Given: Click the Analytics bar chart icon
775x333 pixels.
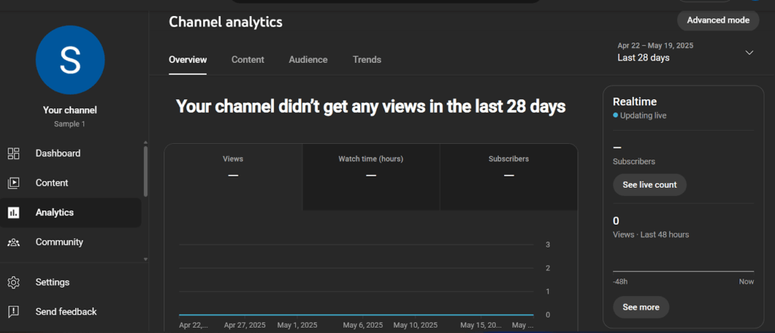Looking at the screenshot, I should [x=14, y=213].
